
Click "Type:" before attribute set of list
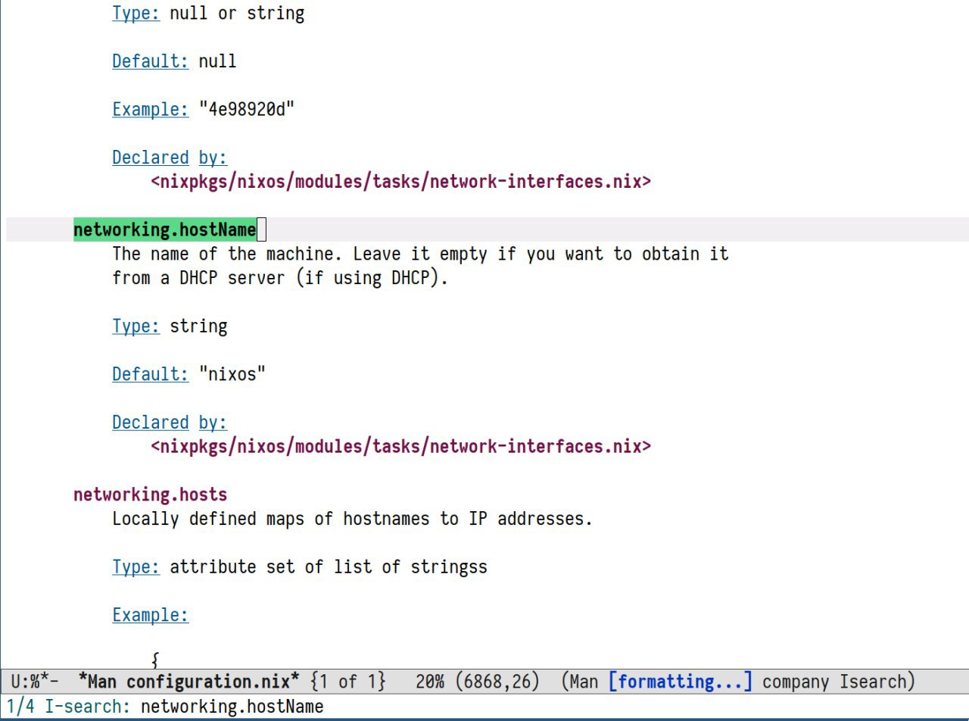pyautogui.click(x=136, y=566)
